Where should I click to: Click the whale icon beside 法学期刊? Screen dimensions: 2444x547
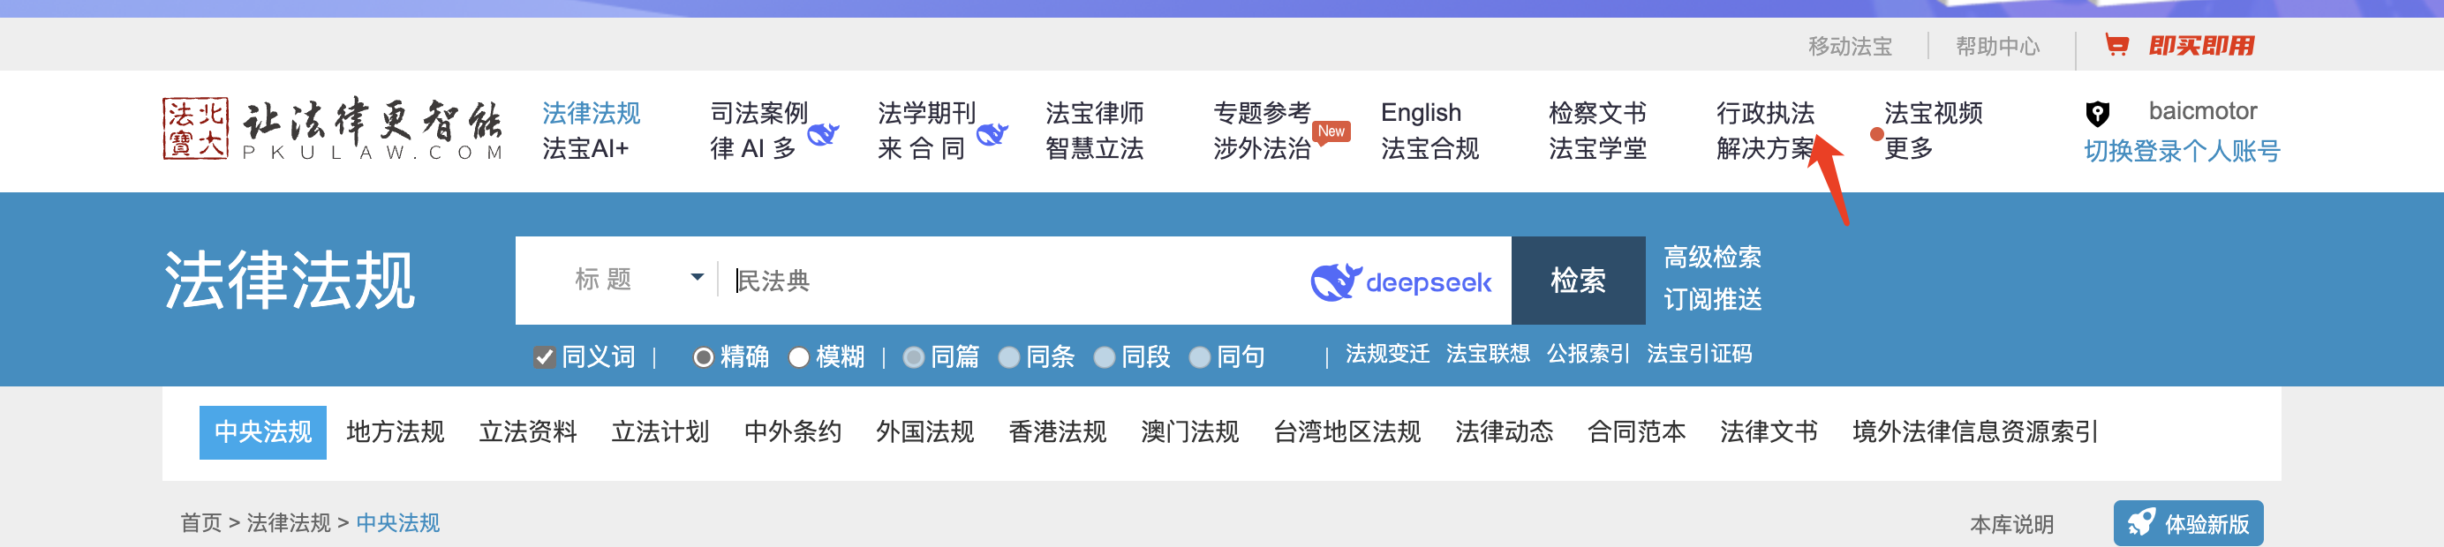[992, 135]
